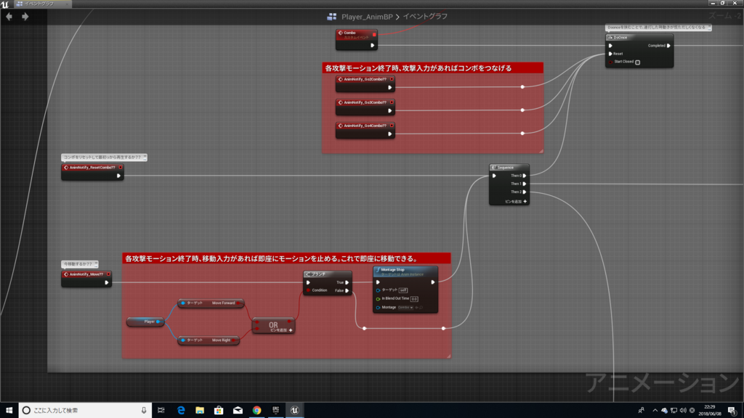Open Google Chrome from the taskbar
The height and width of the screenshot is (418, 744).
click(256, 411)
